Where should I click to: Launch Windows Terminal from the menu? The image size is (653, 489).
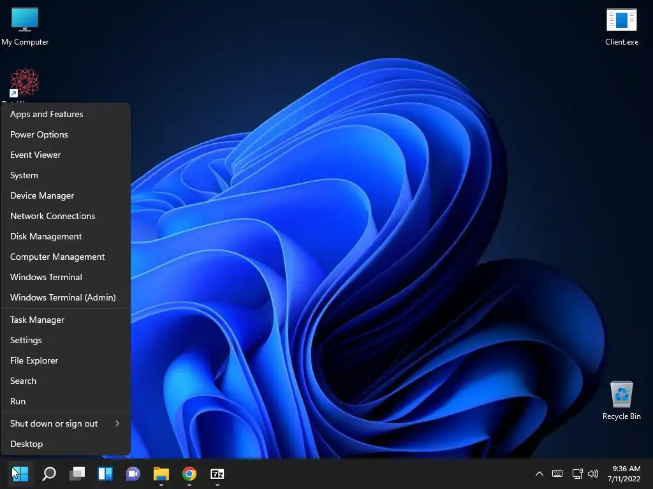tap(66, 277)
